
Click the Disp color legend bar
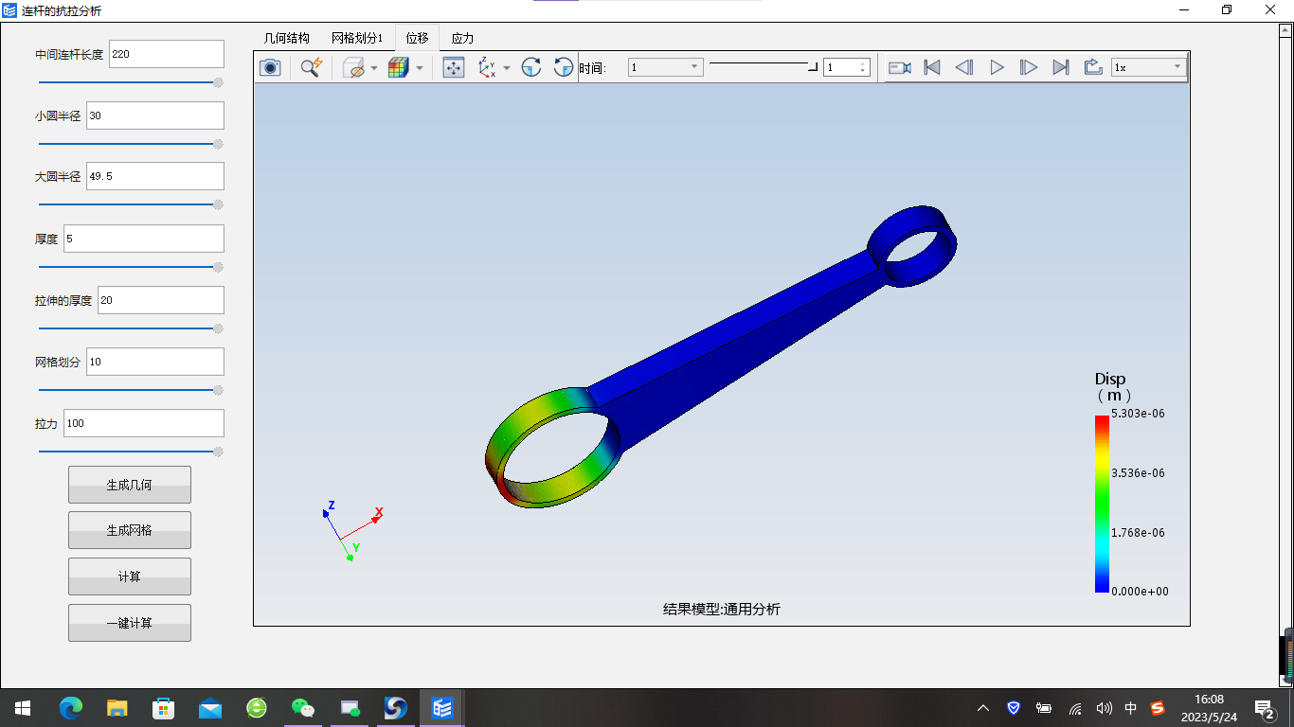pos(1102,504)
